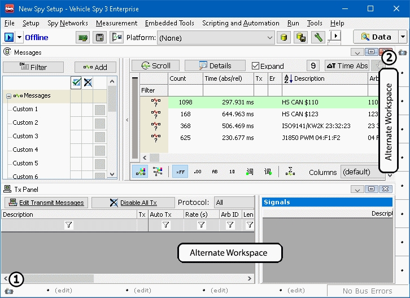Click the checkmark column header in filter tree

tap(76, 82)
